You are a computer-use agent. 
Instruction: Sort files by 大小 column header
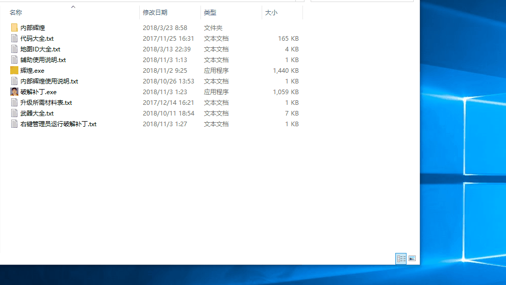[x=271, y=12]
